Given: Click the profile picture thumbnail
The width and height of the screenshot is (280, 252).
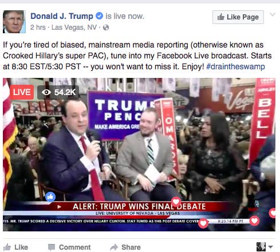Looking at the screenshot, I should coord(14,22).
